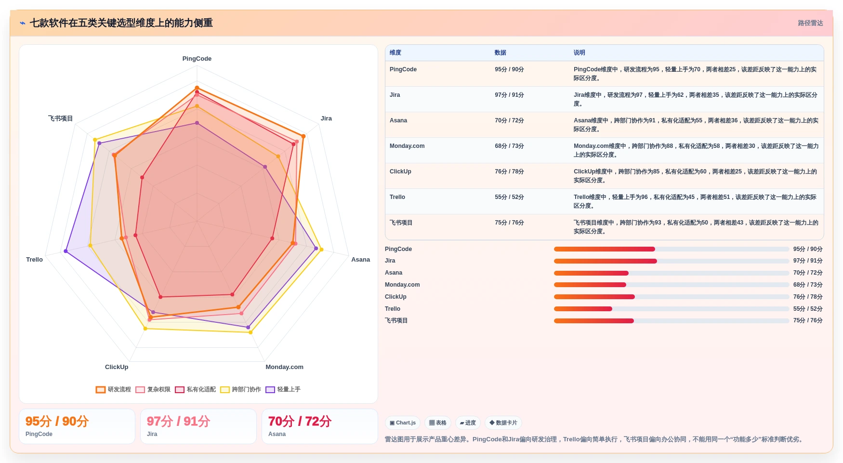Select the Trello table row name
The width and height of the screenshot is (843, 463).
pyautogui.click(x=397, y=197)
